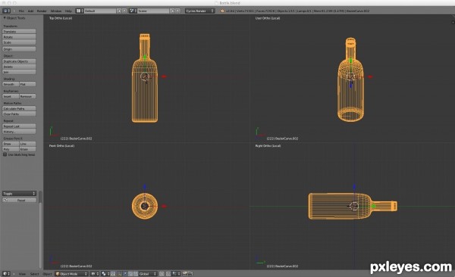Click the Remove keyframe button
This screenshot has height=277, width=455.
[27, 96]
